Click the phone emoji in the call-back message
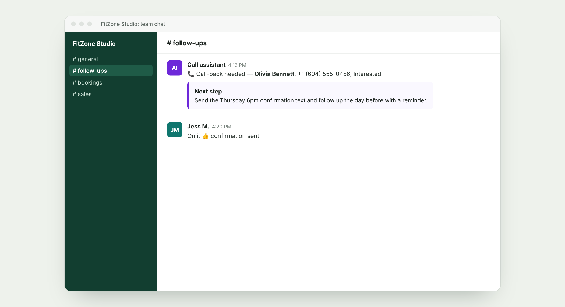Screen dimensions: 565x307 click(191, 74)
